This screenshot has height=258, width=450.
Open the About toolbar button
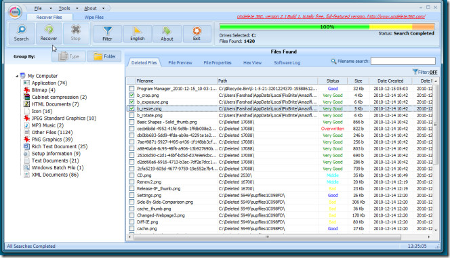pyautogui.click(x=167, y=34)
